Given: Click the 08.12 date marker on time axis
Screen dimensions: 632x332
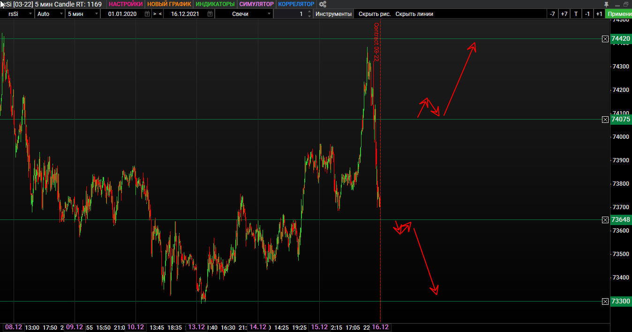Looking at the screenshot, I should pos(14,327).
